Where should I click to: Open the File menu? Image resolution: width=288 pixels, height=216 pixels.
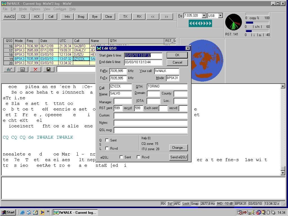tap(5, 9)
